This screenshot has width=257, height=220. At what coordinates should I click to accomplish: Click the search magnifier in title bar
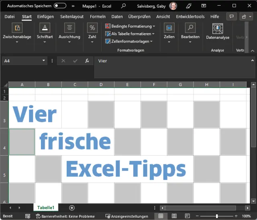123,6
